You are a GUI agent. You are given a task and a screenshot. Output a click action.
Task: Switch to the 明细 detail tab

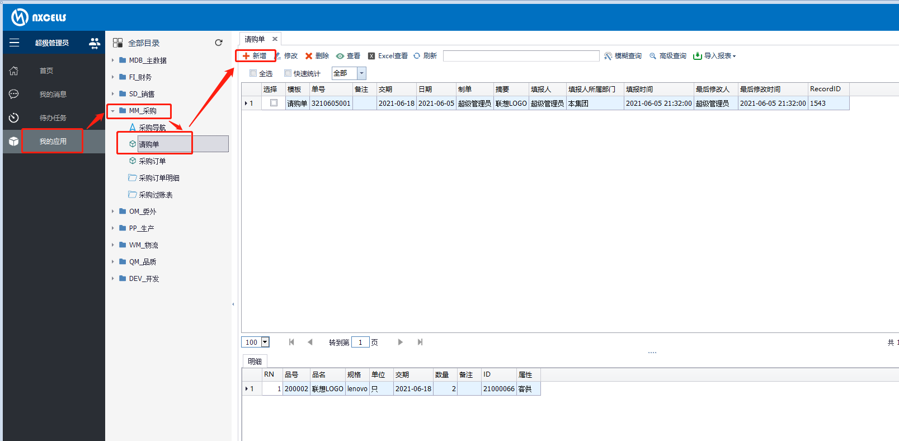255,362
